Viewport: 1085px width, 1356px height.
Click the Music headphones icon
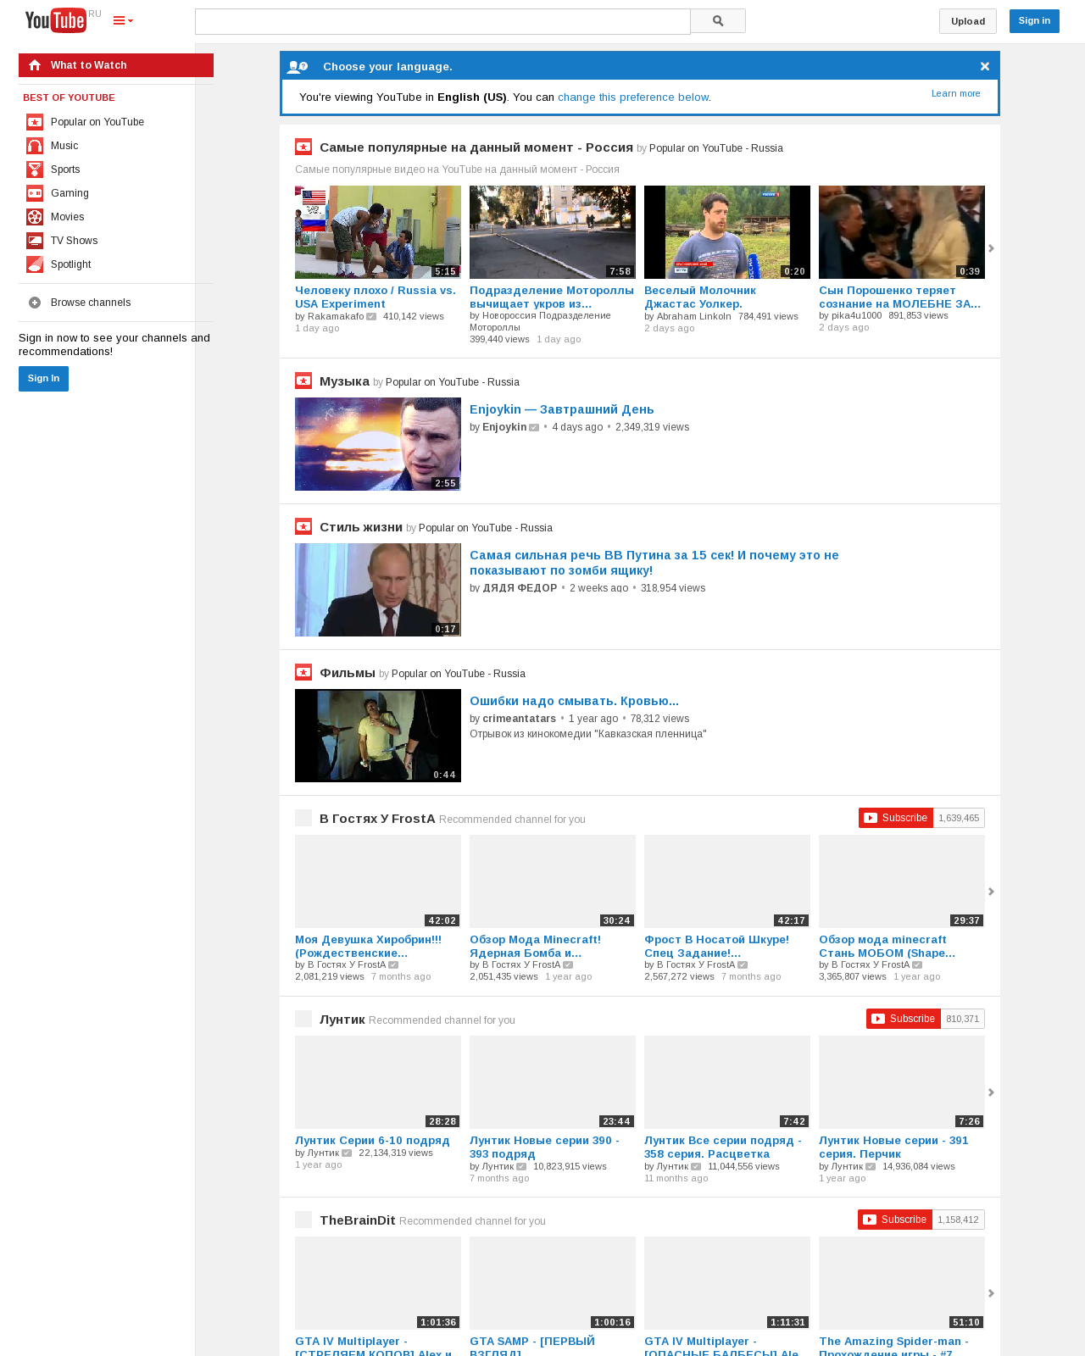coord(35,146)
